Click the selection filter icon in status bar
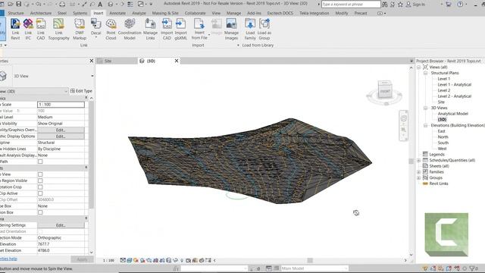 [472, 268]
